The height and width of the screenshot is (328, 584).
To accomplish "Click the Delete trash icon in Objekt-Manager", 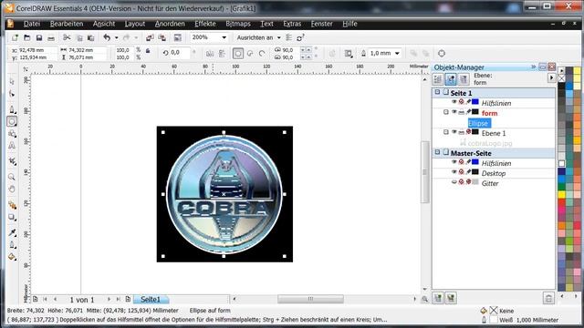I will coord(548,298).
